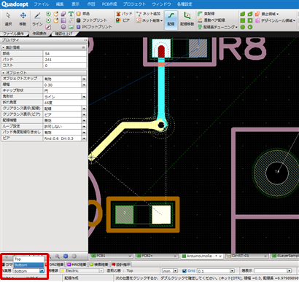Click the blue gear settings icon
This screenshot has width=299, height=282.
(x=66, y=256)
